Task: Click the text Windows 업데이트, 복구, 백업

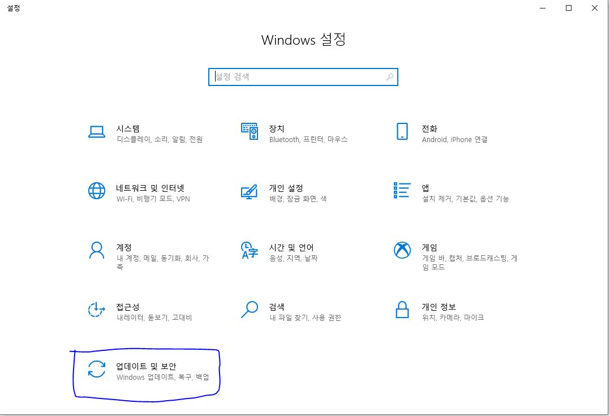Action: coord(163,377)
